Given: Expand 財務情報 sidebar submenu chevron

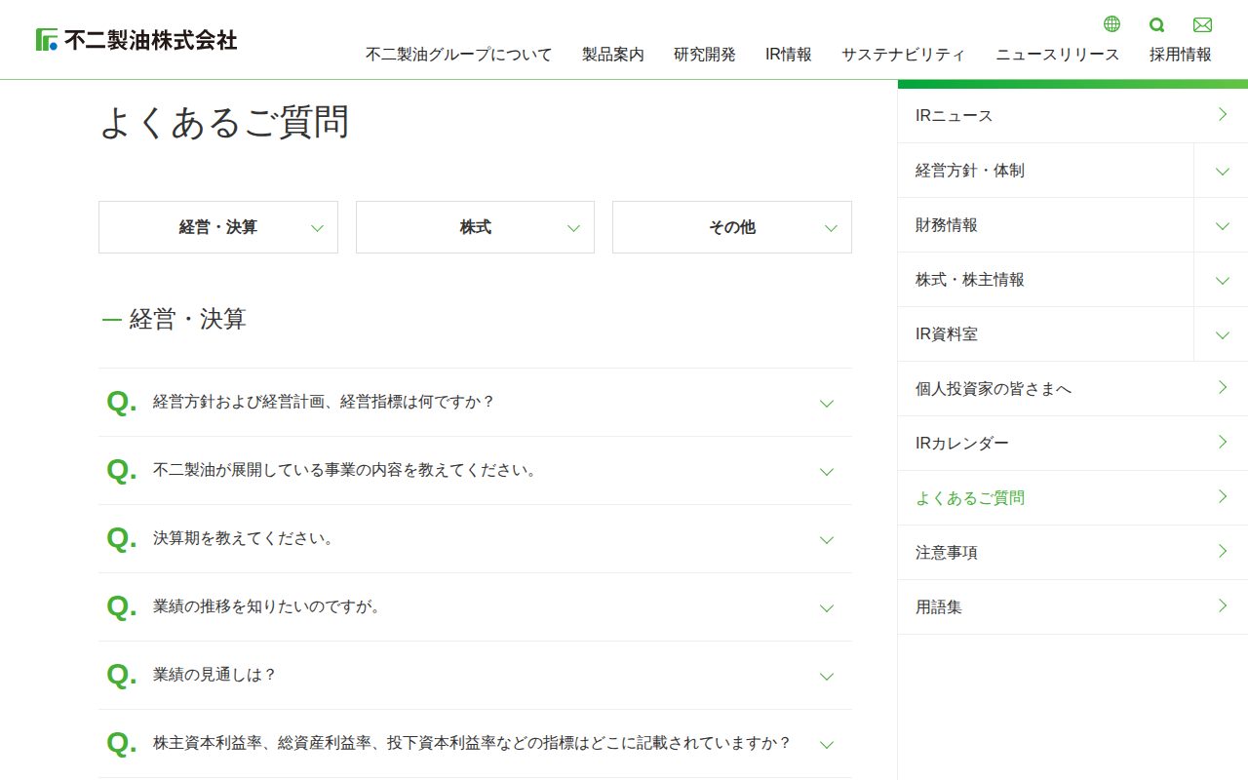Looking at the screenshot, I should point(1222,225).
